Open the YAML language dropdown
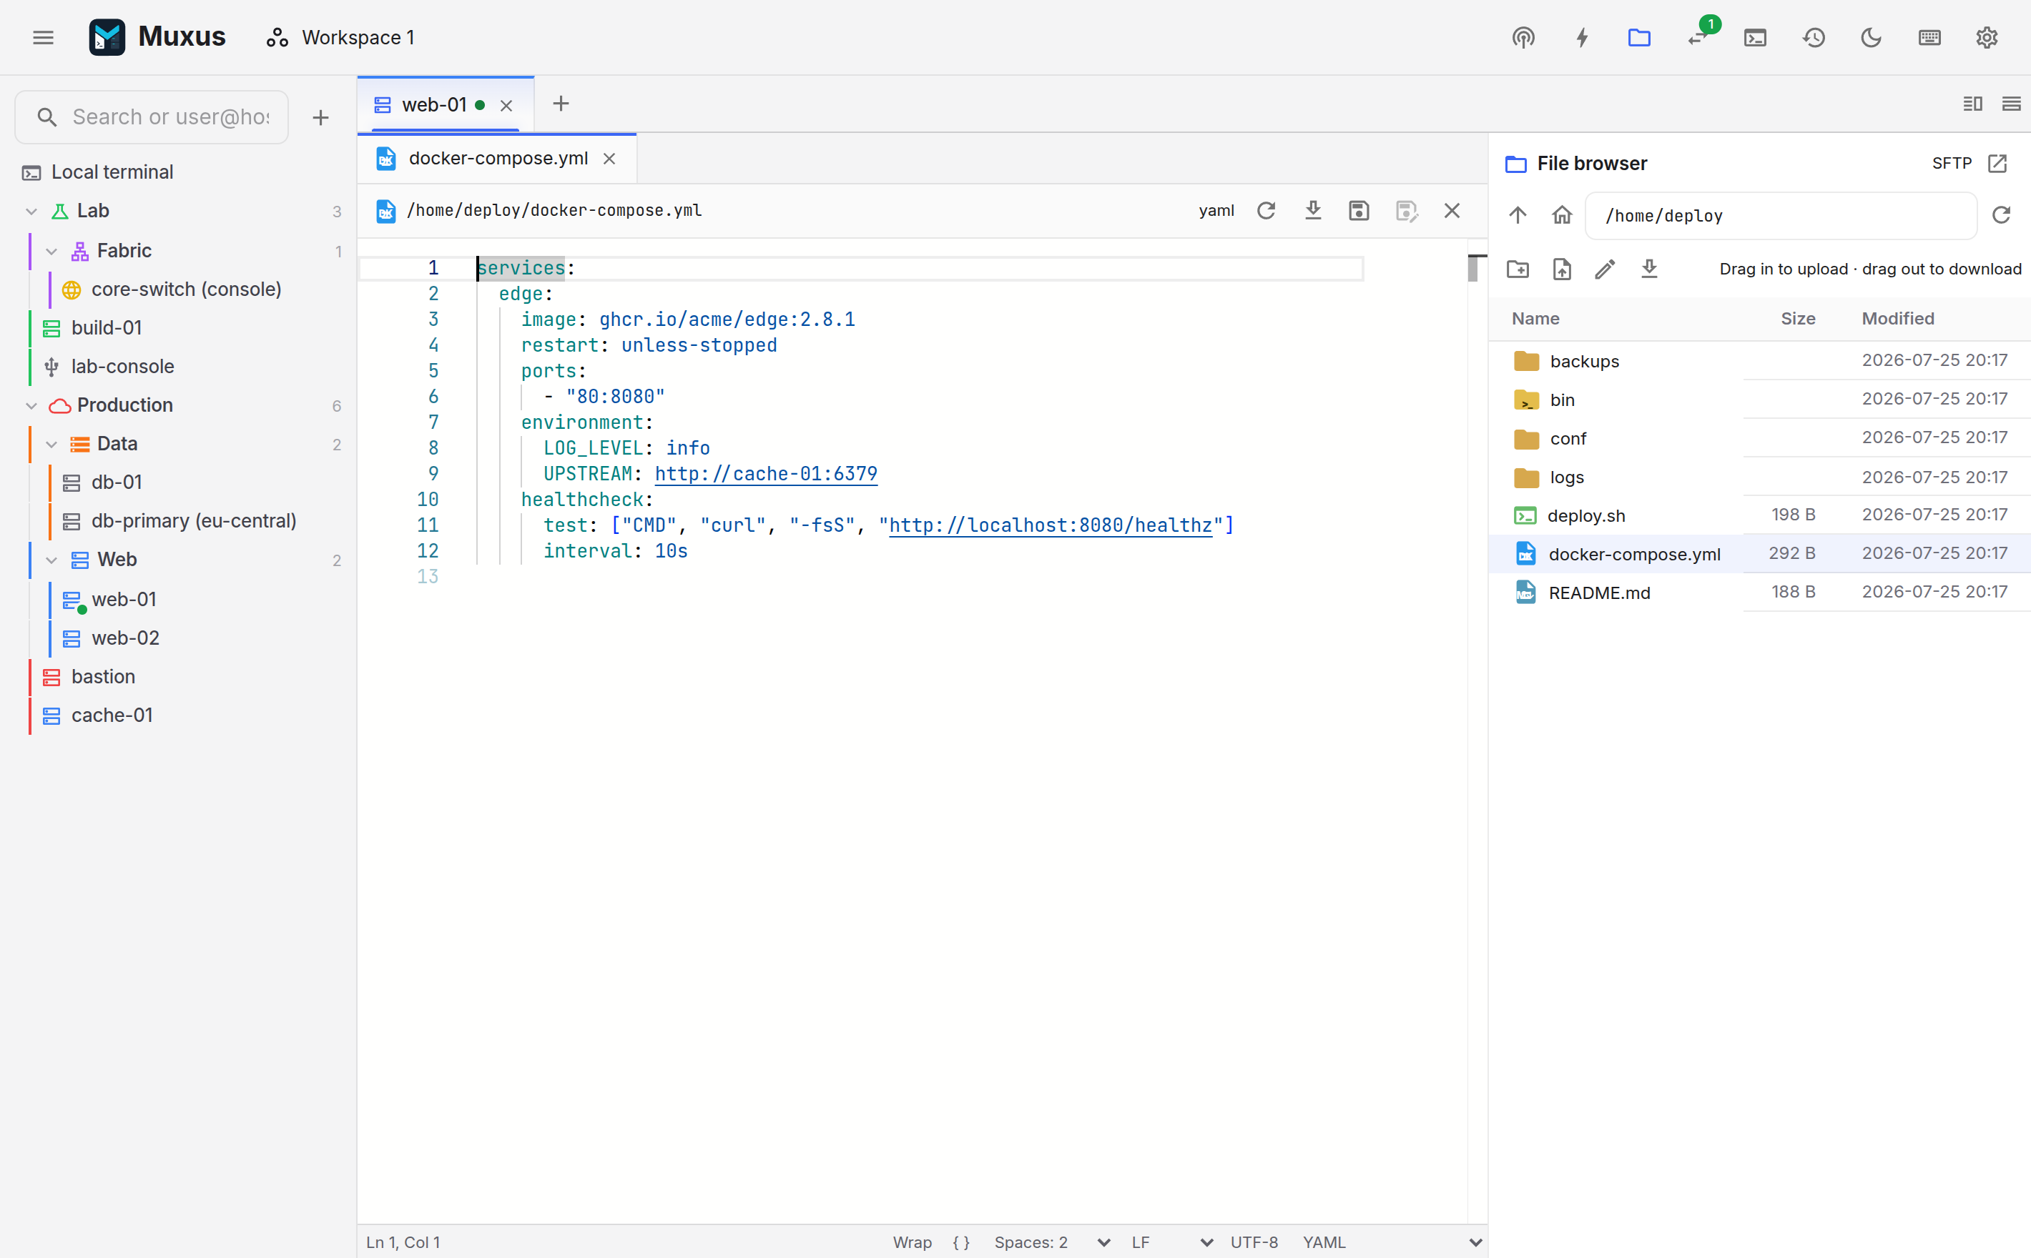The width and height of the screenshot is (2031, 1258). click(1392, 1242)
